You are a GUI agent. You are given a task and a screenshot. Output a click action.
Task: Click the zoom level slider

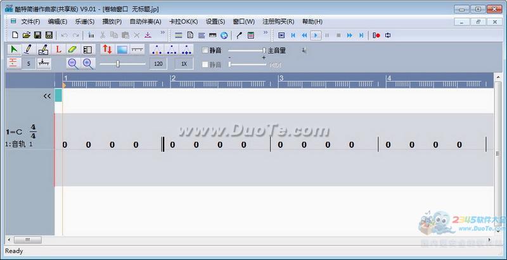(x=122, y=63)
